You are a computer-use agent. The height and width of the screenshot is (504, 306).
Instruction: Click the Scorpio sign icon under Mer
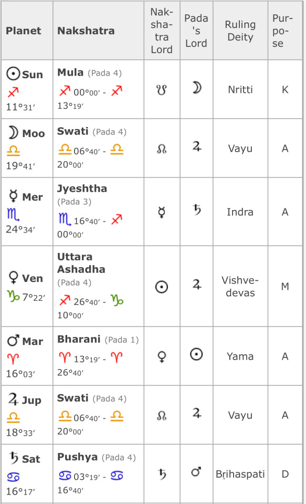pyautogui.click(x=13, y=214)
